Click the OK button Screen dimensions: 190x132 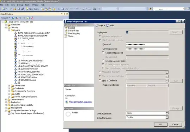click(161, 125)
